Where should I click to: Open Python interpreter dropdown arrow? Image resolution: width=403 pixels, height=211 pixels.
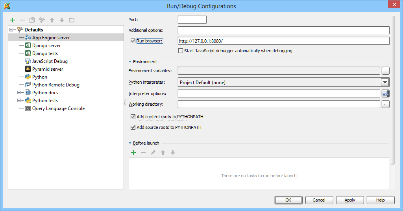pyautogui.click(x=385, y=83)
